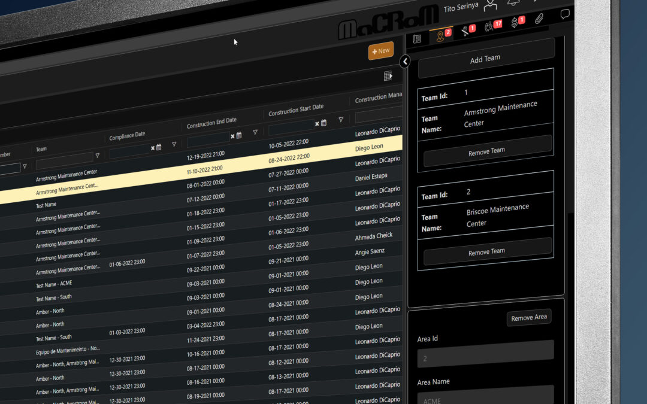Open the Construction End Date filter funnel
The height and width of the screenshot is (404, 647).
coord(256,132)
